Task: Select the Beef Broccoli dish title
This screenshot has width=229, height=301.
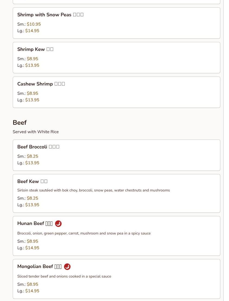Action: (38, 147)
